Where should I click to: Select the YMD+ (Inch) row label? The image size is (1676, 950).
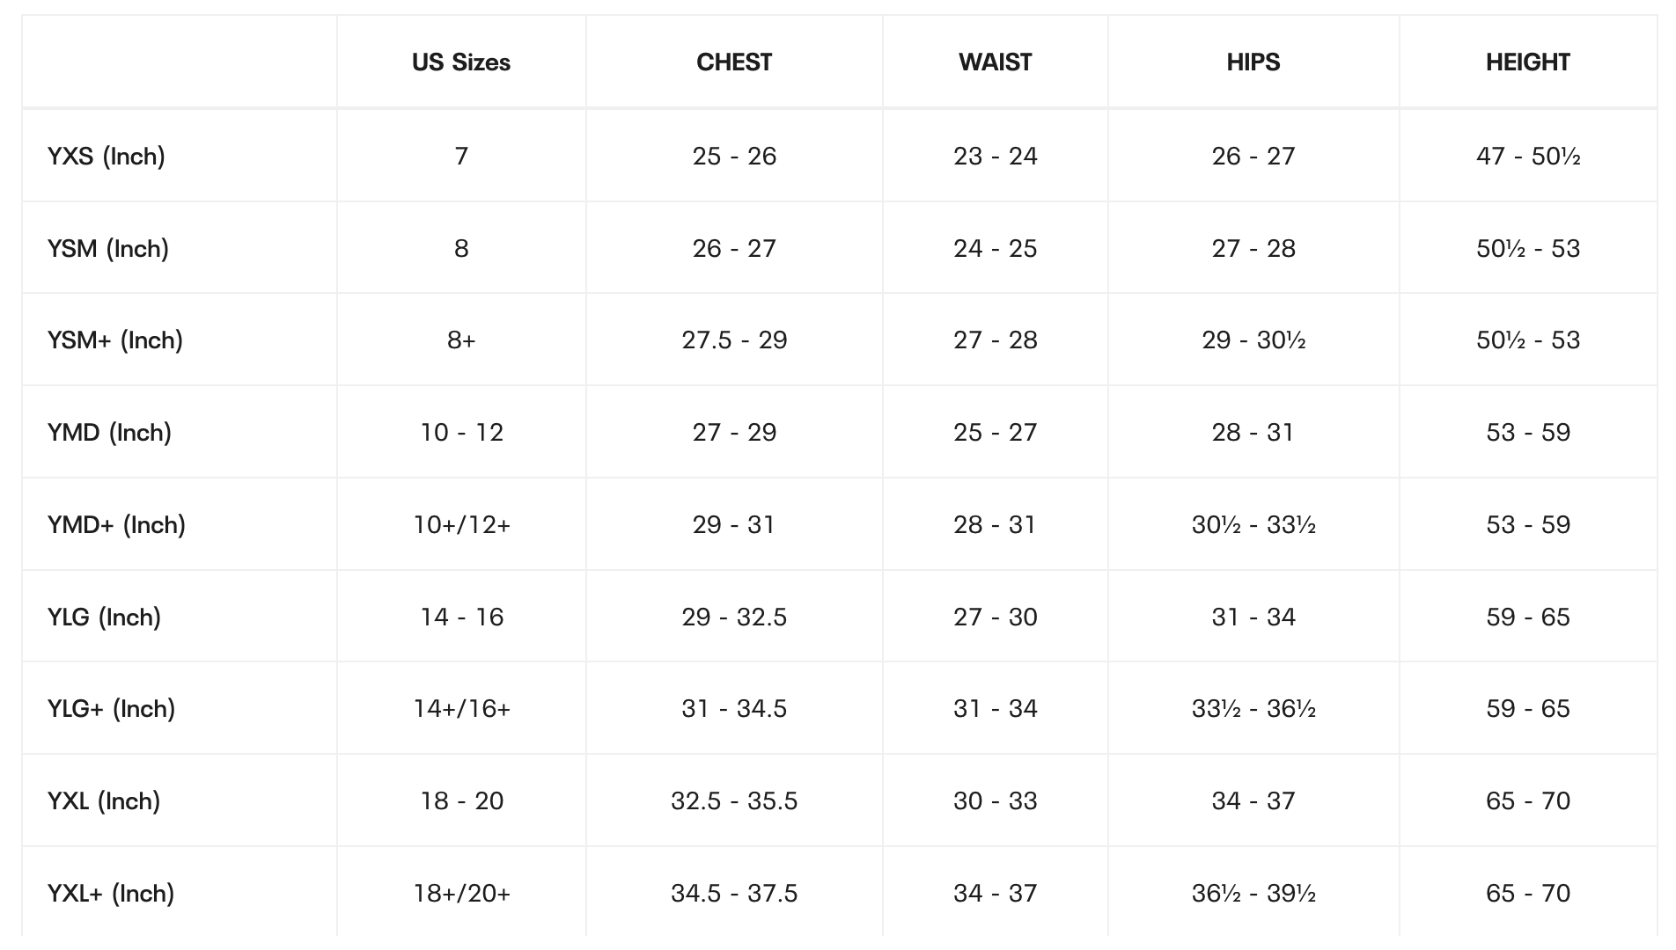coord(116,525)
